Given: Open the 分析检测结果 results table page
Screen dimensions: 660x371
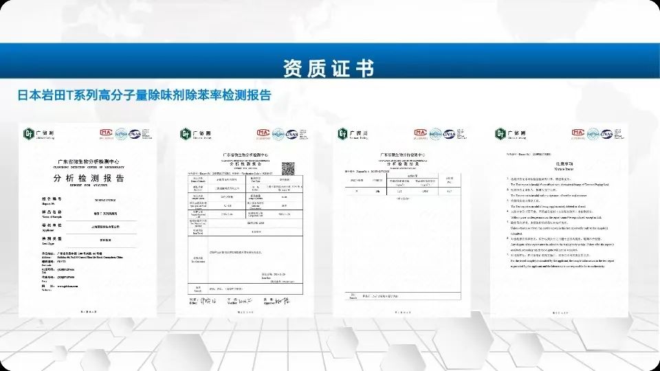Looking at the screenshot, I should pos(402,220).
